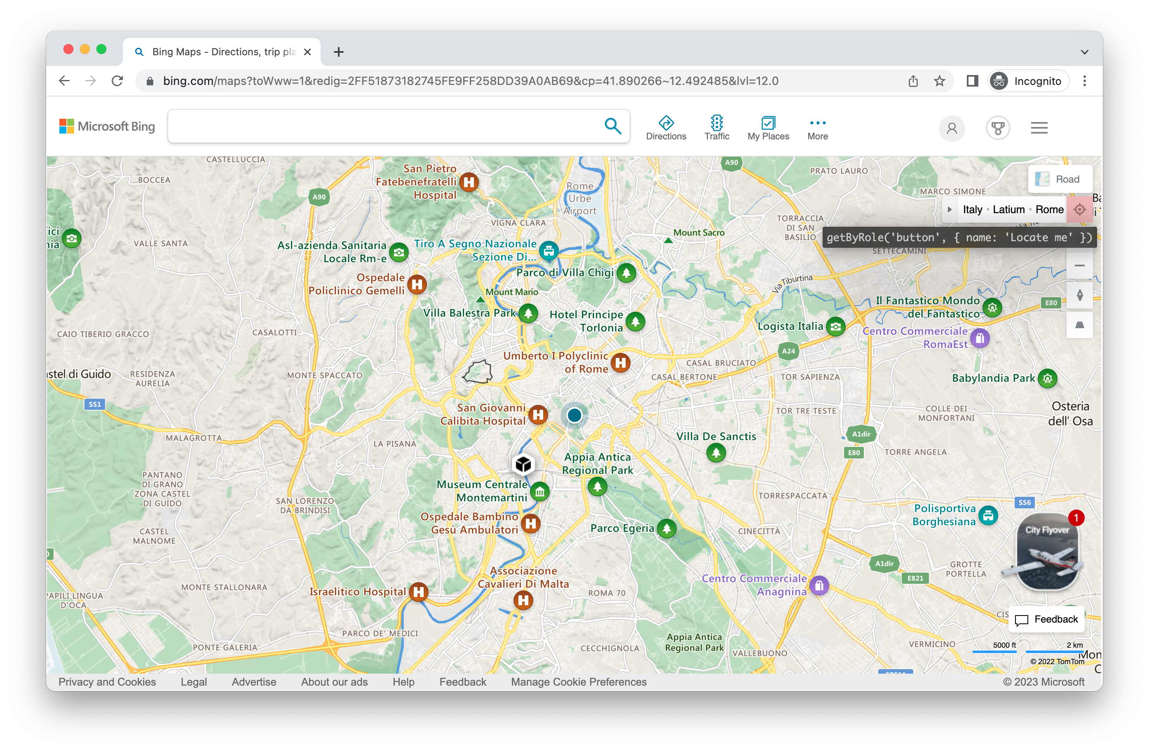Screen dimensions: 1149x752
Task: Select the Israelitico Hospital pin
Action: (419, 592)
